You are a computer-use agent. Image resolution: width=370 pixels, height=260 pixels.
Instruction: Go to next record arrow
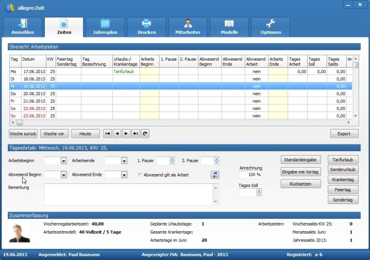click(x=126, y=134)
